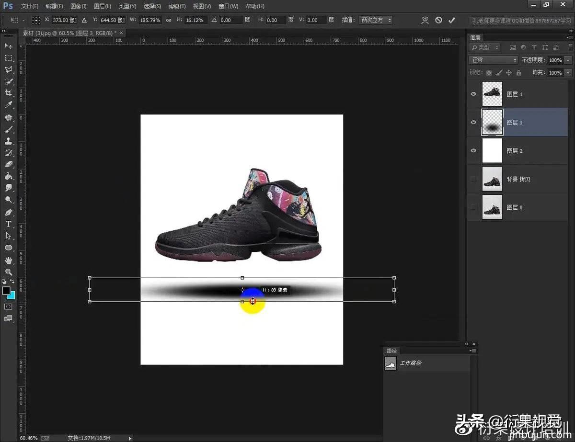Open the 窗口(W) menu
The image size is (575, 442).
coord(228,6)
